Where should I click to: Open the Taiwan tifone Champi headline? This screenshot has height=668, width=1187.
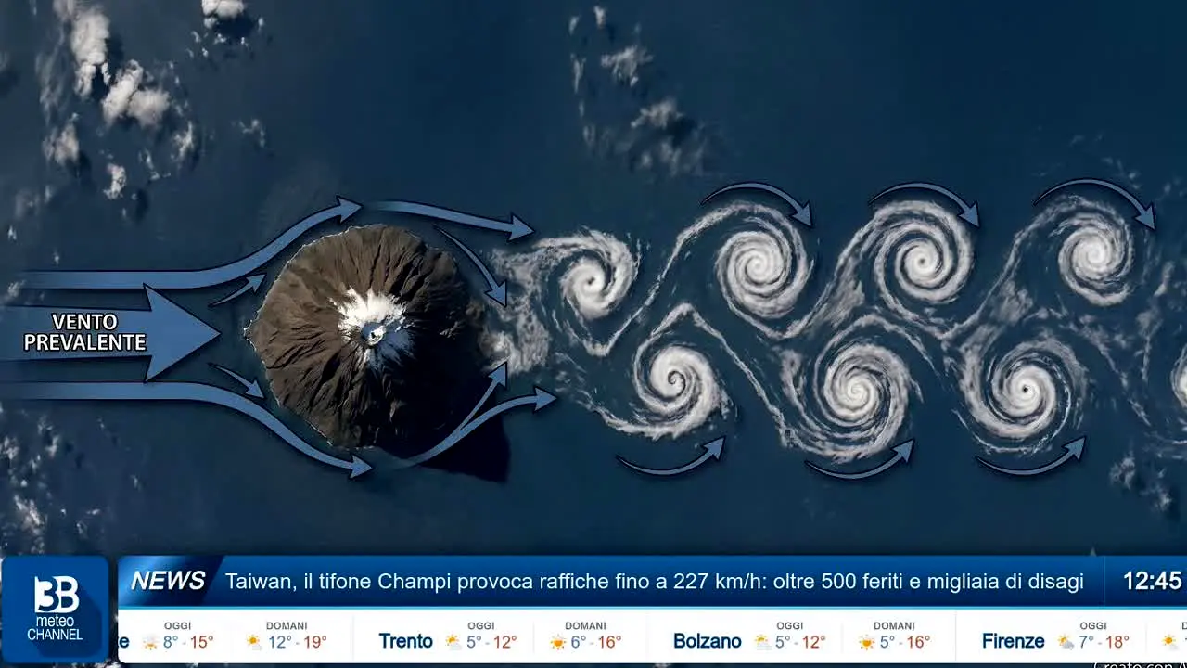(x=655, y=582)
